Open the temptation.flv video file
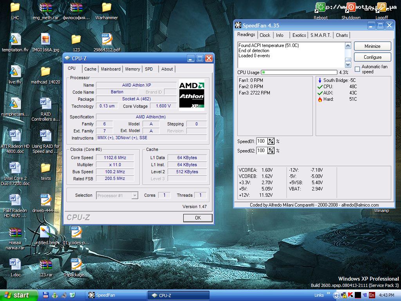 [x=15, y=39]
